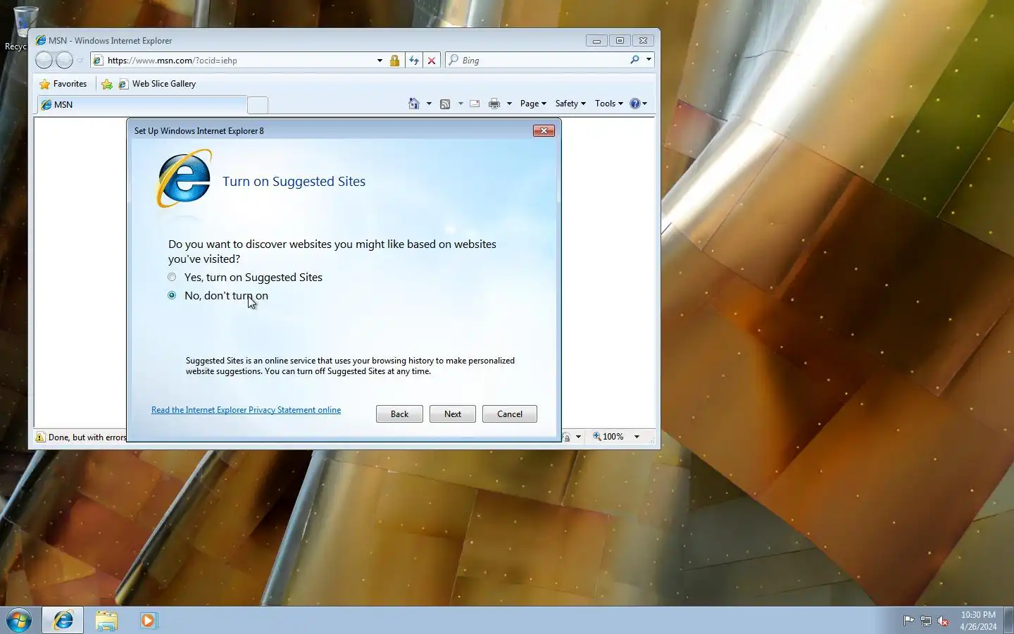Click Internet Explorer taskbar icon
This screenshot has height=634, width=1014.
(x=63, y=621)
